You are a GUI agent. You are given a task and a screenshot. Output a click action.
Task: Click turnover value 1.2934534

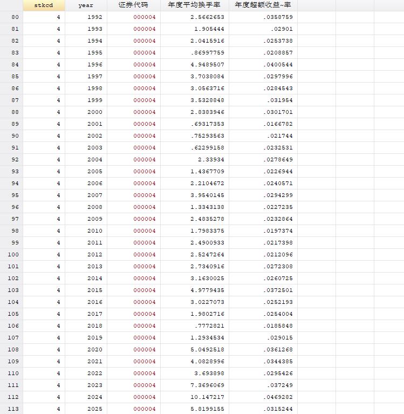click(195, 338)
